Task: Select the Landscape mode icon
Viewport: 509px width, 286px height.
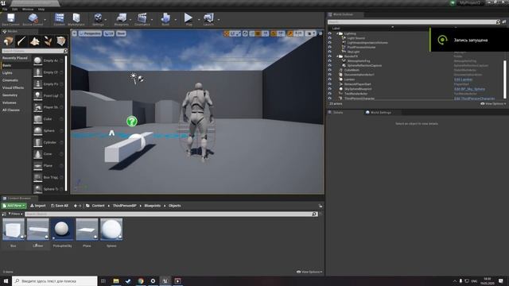Action: 35,41
